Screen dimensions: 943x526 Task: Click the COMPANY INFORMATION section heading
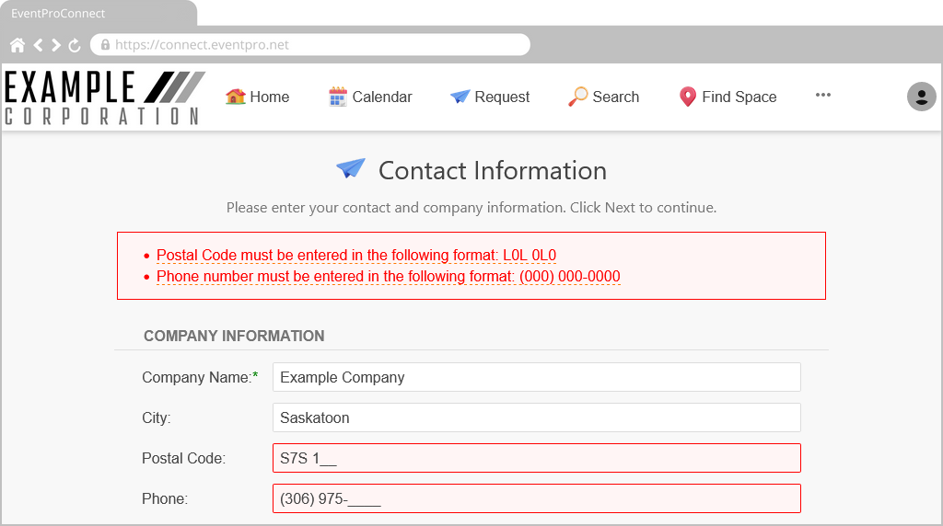point(234,336)
